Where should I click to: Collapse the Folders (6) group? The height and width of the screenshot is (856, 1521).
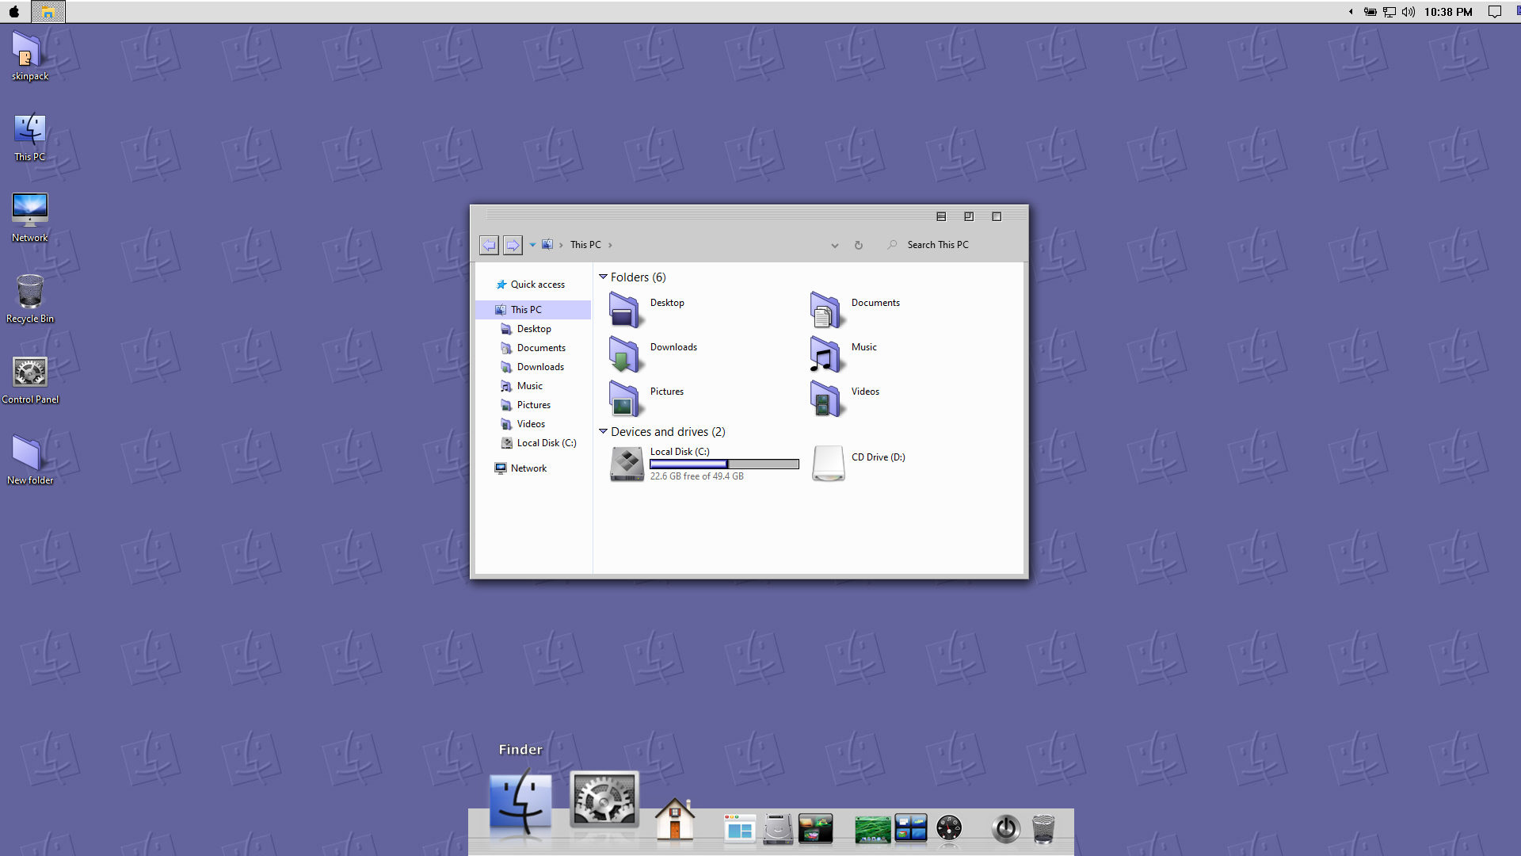point(603,277)
